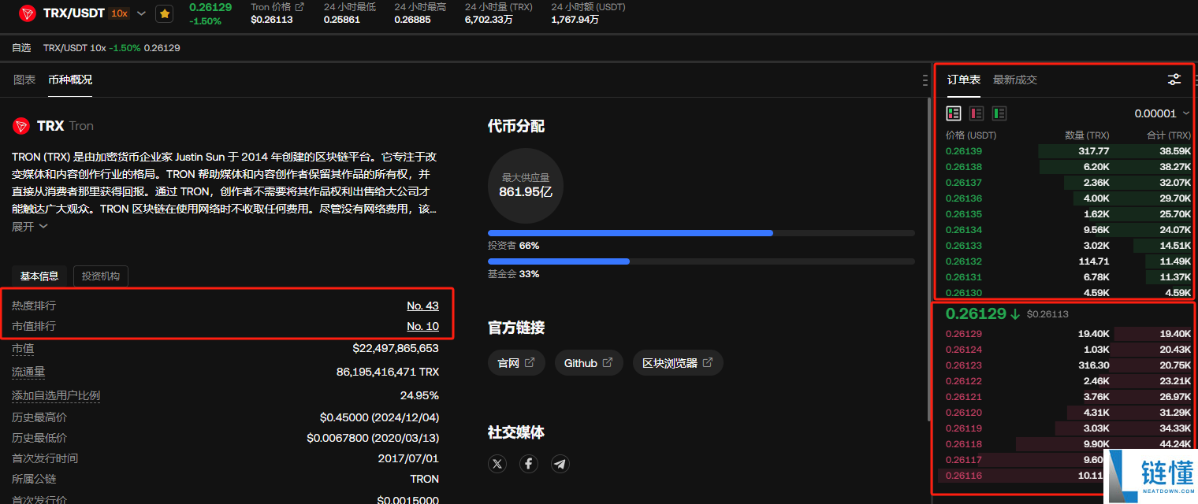This screenshot has height=504, width=1198.
Task: Select ask price 0.26130 in order book
Action: 964,292
